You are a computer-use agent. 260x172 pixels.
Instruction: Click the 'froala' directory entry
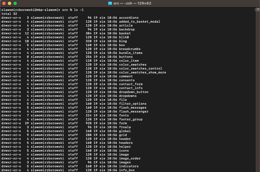(125, 127)
